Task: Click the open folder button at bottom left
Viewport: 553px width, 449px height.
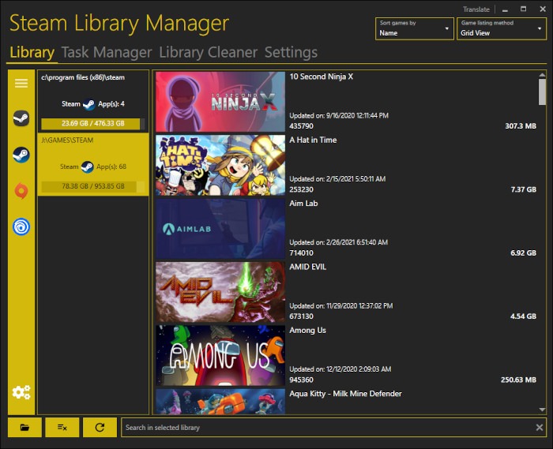Action: point(24,428)
